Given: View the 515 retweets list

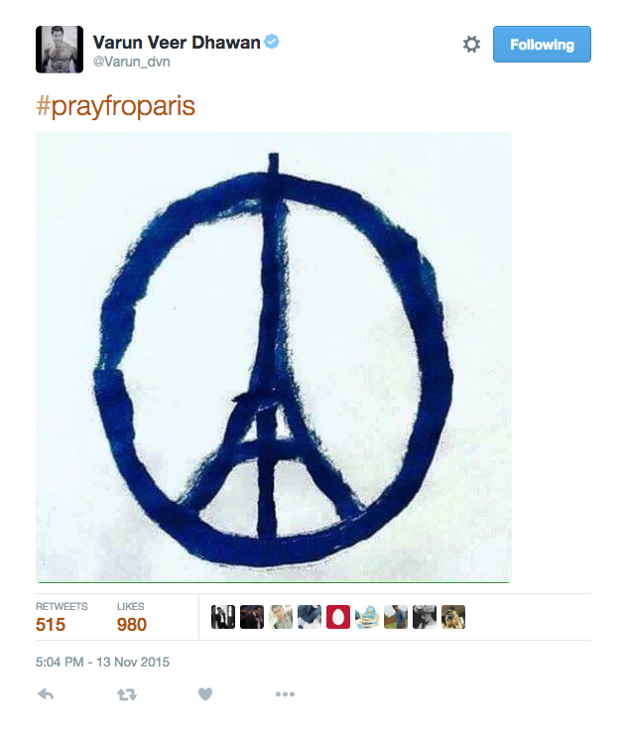Looking at the screenshot, I should [x=62, y=617].
